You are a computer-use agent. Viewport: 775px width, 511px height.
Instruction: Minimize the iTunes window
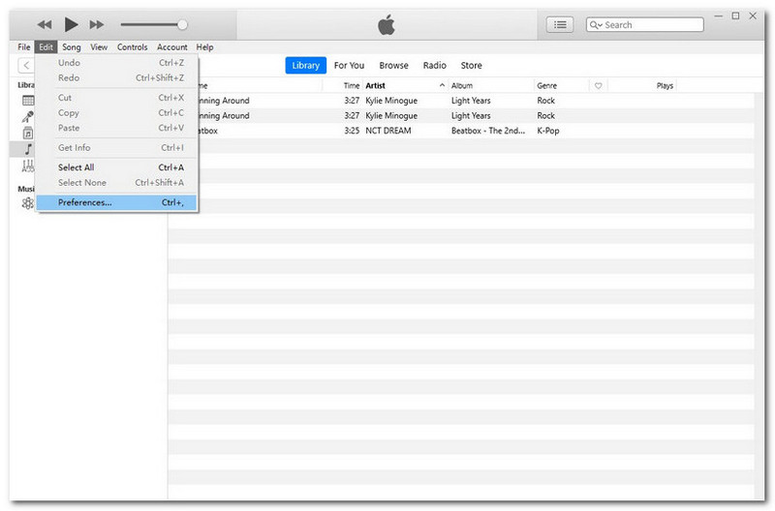click(718, 15)
